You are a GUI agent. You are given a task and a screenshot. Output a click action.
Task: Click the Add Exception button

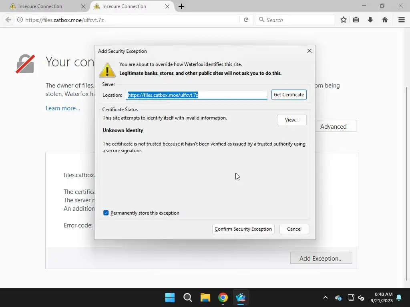click(x=321, y=259)
